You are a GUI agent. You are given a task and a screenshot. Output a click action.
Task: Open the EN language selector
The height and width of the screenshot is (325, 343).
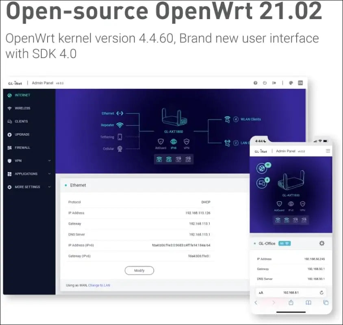[300, 83]
